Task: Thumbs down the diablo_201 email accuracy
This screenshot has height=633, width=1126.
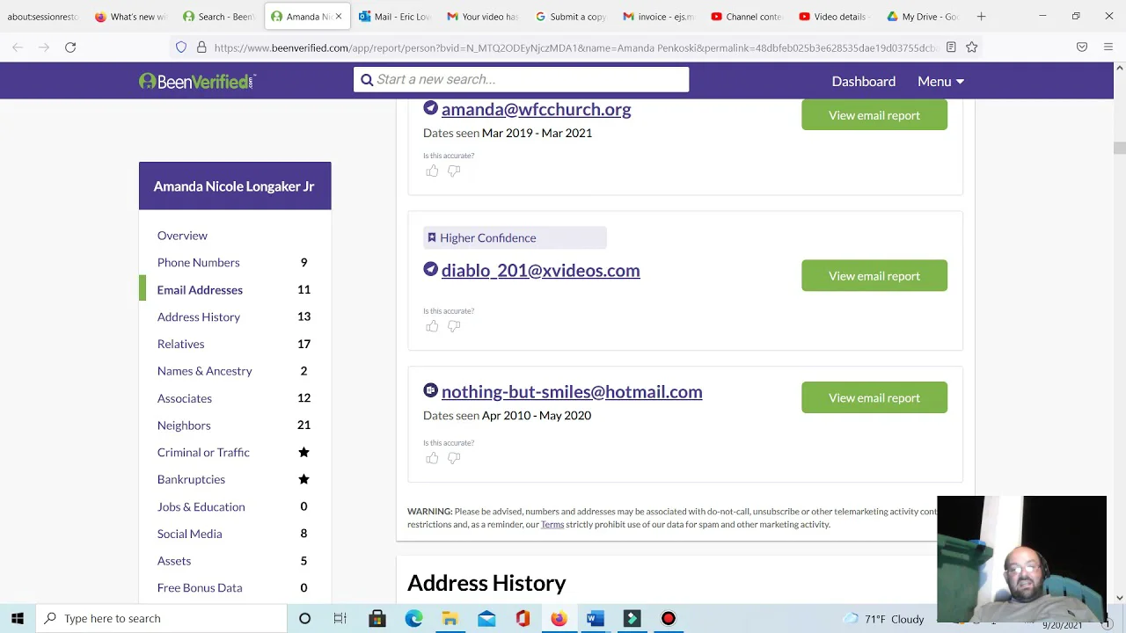Action: click(454, 326)
